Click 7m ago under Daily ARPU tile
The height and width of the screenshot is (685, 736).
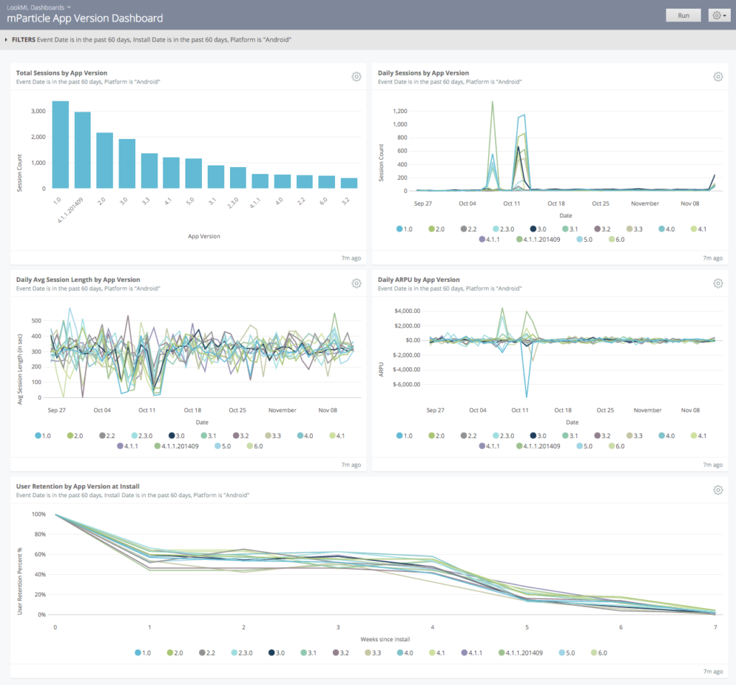712,465
